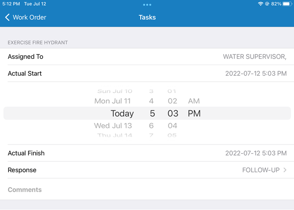The width and height of the screenshot is (294, 210).
Task: Select AM in the time picker
Action: [x=194, y=101]
